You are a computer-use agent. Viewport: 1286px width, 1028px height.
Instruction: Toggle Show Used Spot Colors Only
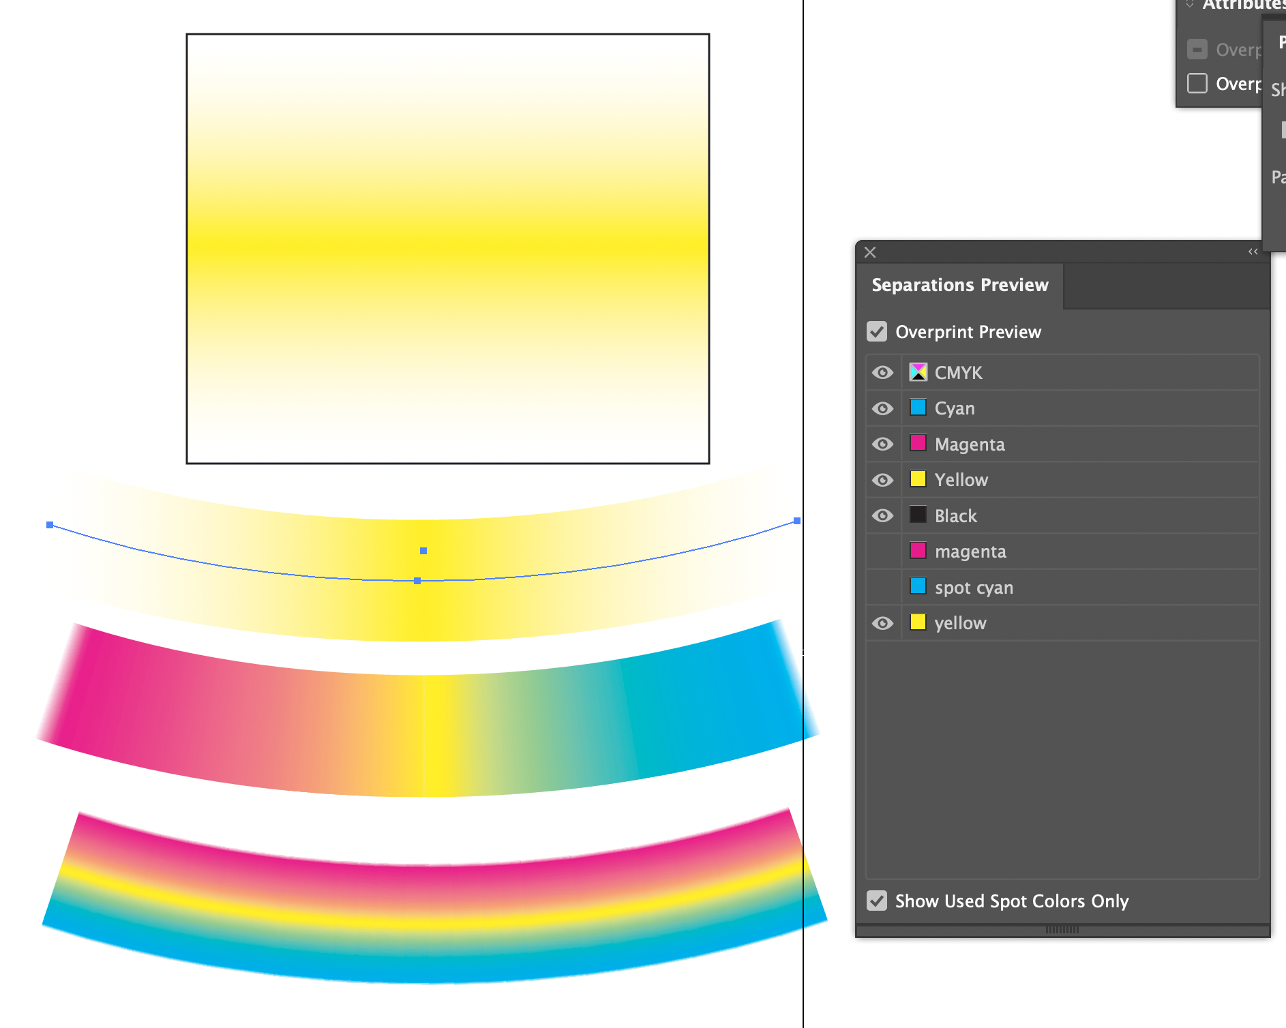877,901
